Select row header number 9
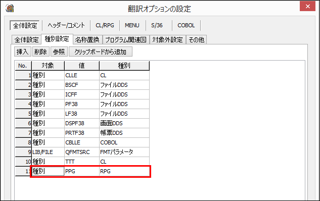 point(23,152)
